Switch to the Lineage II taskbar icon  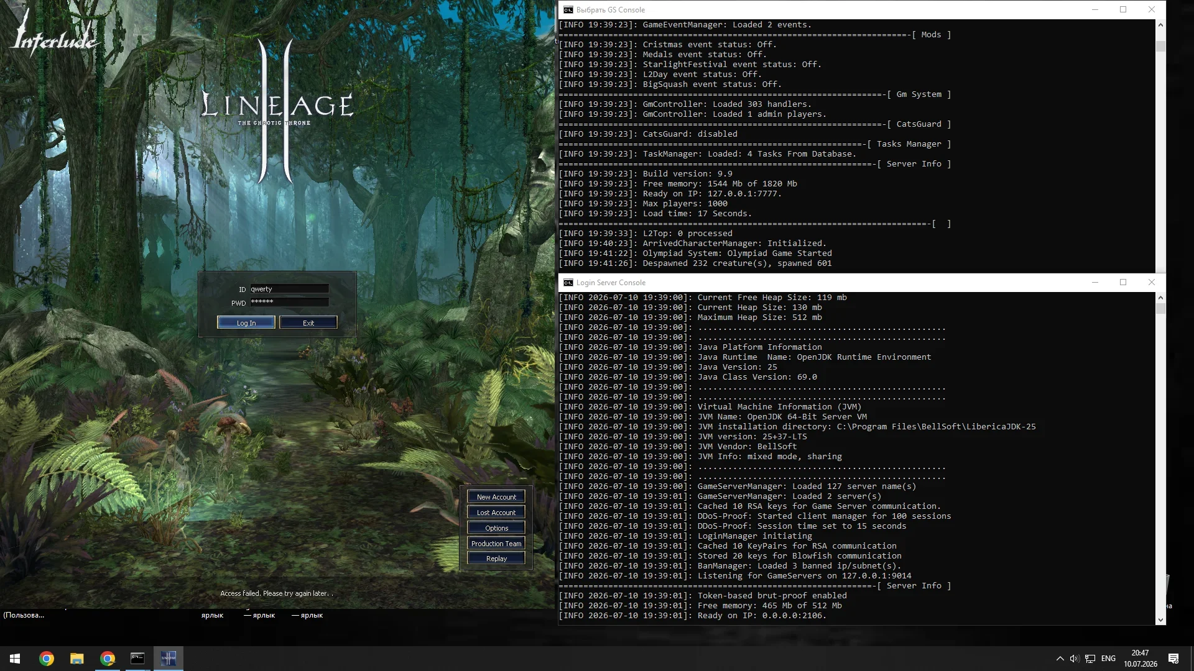click(x=169, y=659)
